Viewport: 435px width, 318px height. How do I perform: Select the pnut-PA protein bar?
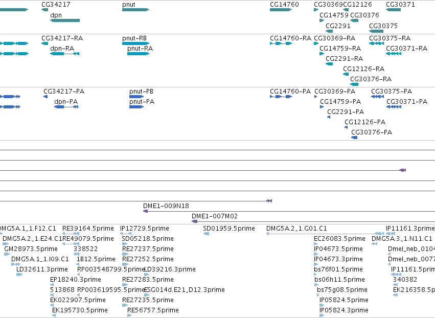click(x=136, y=107)
